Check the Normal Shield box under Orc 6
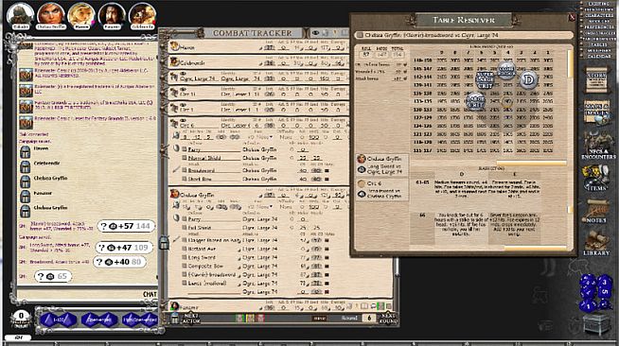This screenshot has height=346, width=619. (185, 158)
